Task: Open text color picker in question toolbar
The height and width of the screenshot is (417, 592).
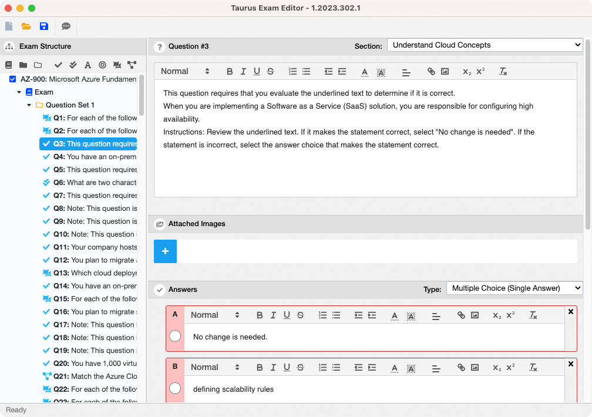Action: [x=364, y=72]
